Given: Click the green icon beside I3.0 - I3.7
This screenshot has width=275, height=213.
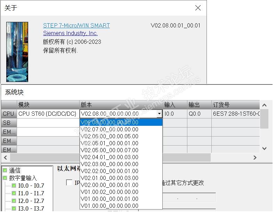Looking at the screenshot, I should pyautogui.click(x=14, y=208).
